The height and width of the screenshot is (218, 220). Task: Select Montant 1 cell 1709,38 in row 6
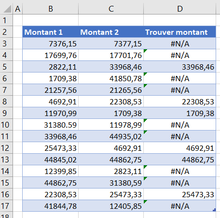click(51, 78)
